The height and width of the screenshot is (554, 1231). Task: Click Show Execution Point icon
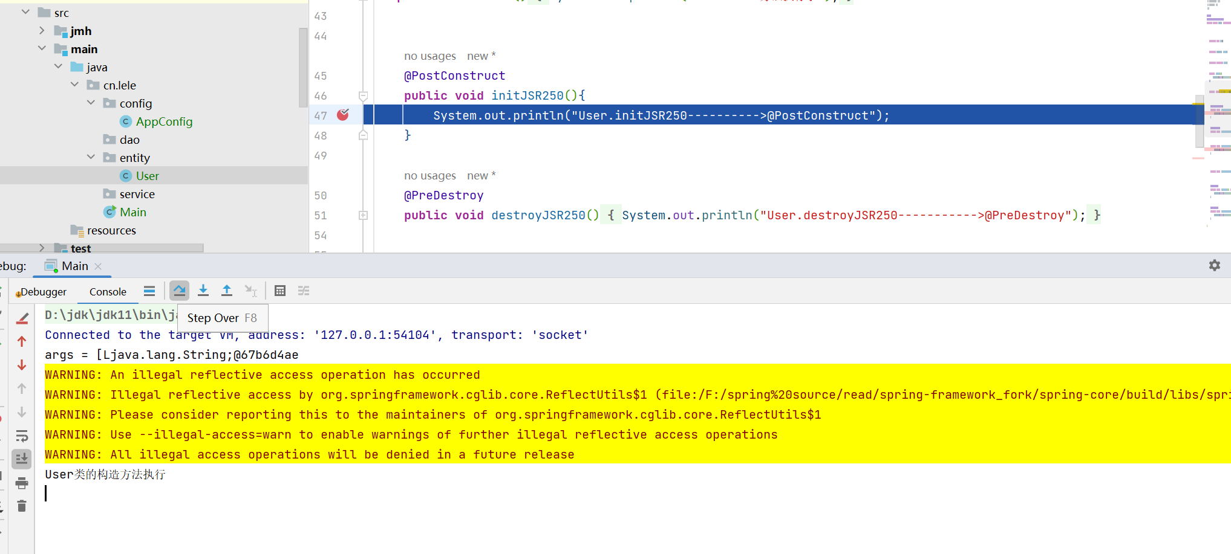[149, 291]
